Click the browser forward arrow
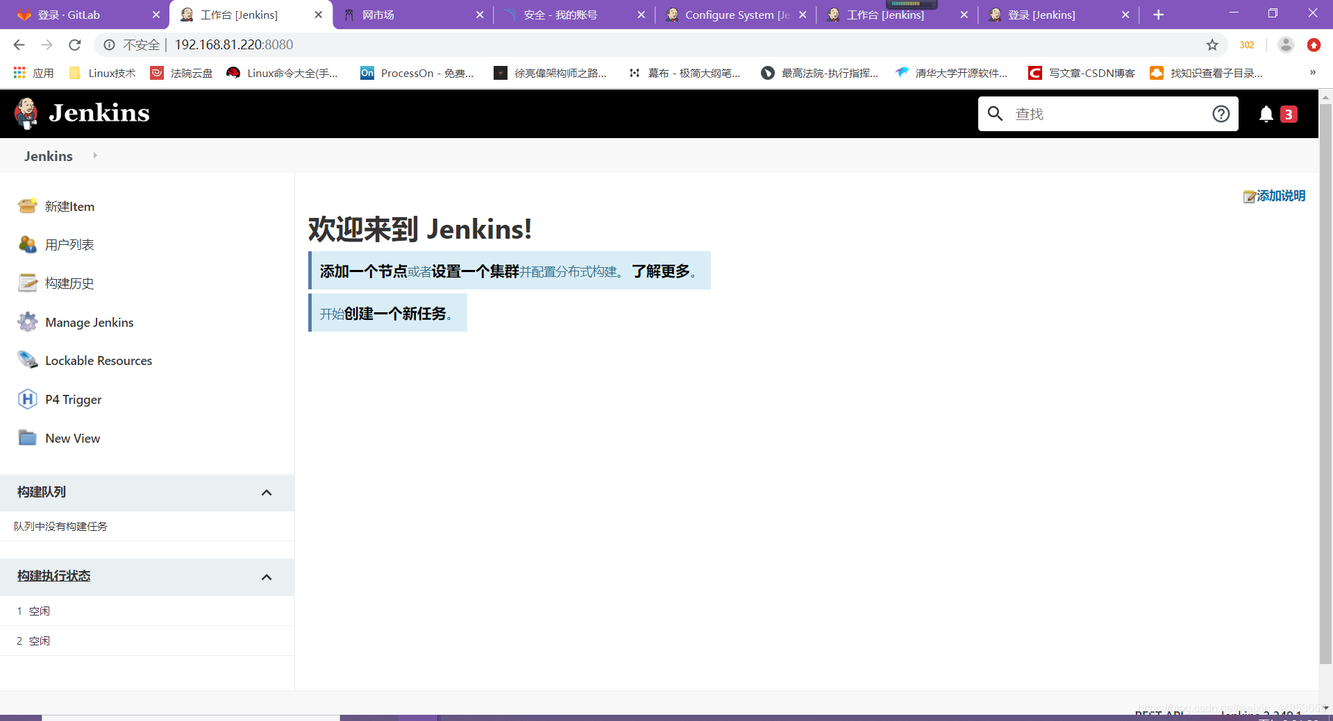Viewport: 1333px width, 721px height. 47,44
